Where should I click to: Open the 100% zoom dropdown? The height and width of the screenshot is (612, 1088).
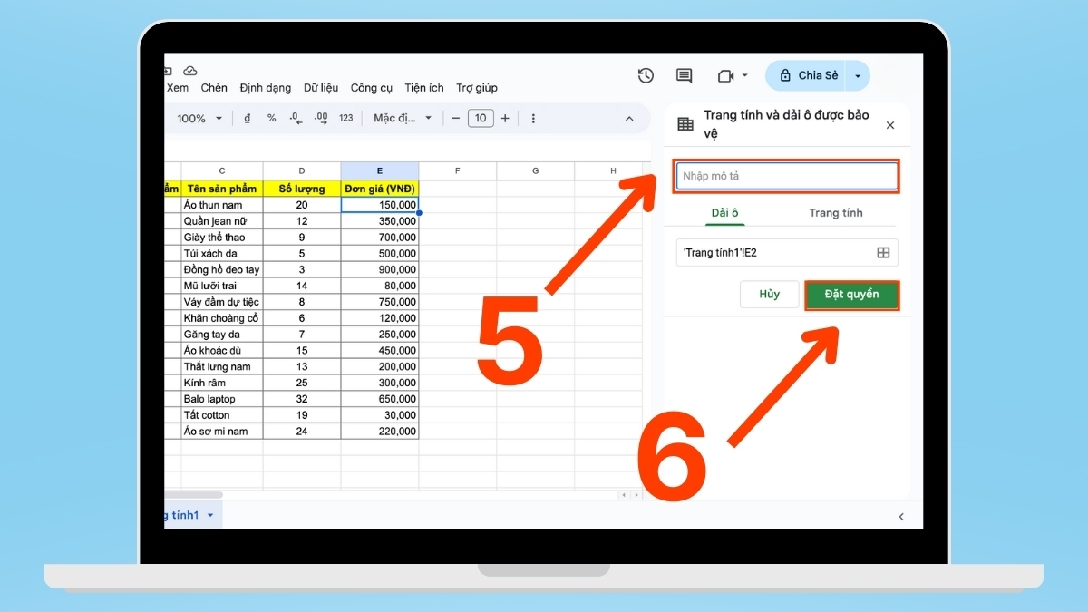tap(199, 119)
